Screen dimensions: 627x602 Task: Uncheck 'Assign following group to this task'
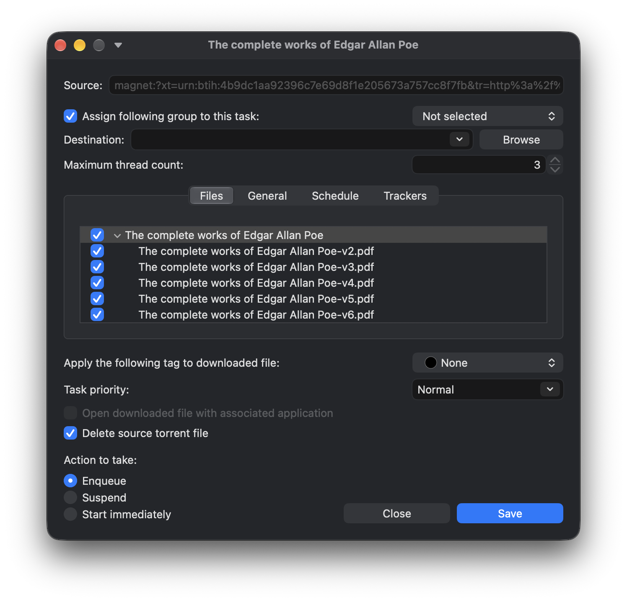point(70,116)
